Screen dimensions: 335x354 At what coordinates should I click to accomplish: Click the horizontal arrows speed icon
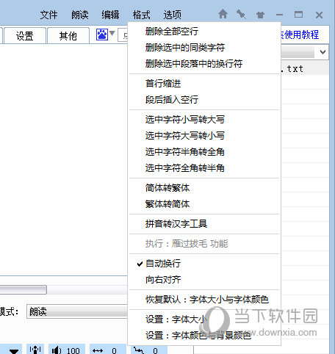(x=98, y=351)
